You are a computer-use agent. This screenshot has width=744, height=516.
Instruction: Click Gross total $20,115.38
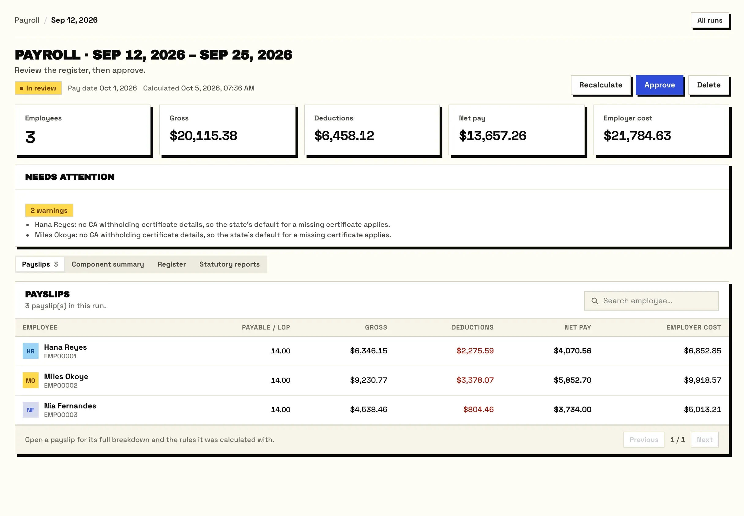[203, 136]
